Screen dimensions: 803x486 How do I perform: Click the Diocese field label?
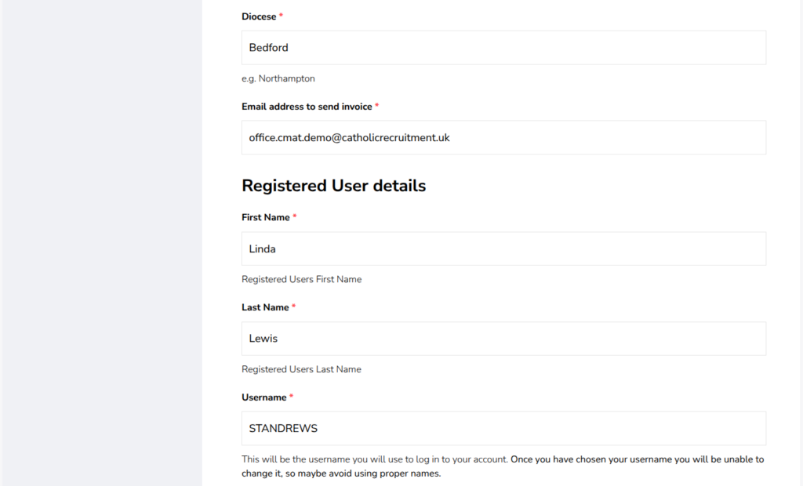[x=259, y=16]
